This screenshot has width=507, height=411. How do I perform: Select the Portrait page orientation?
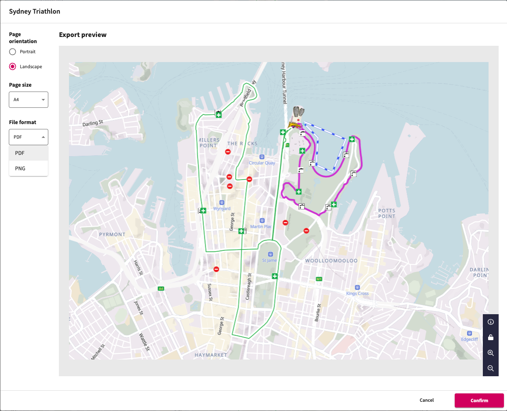[12, 51]
